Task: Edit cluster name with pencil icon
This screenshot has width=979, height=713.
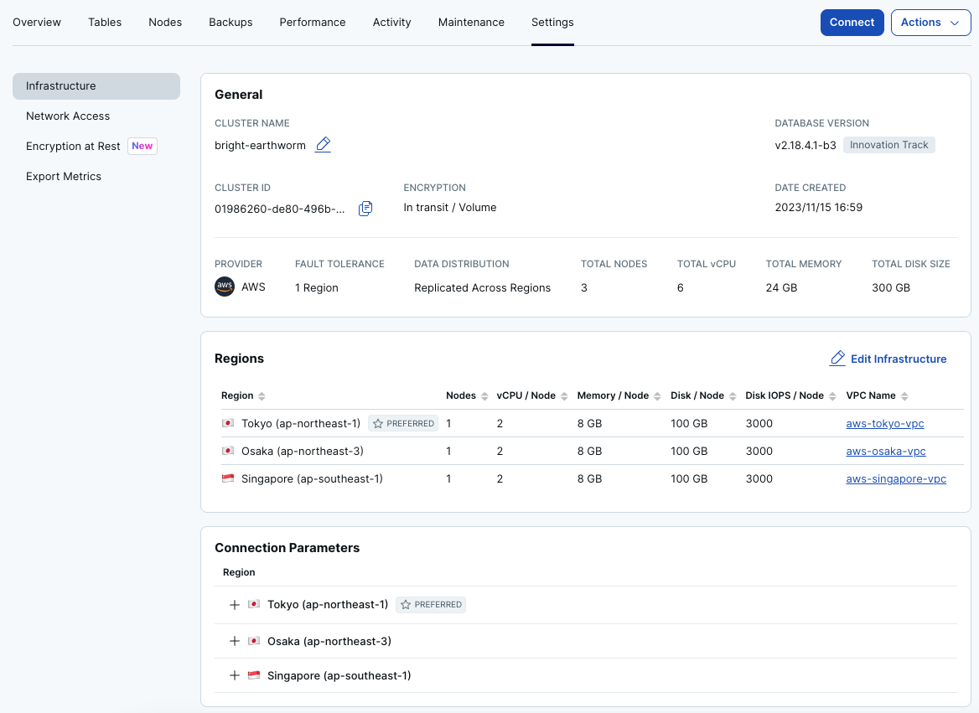Action: point(323,145)
